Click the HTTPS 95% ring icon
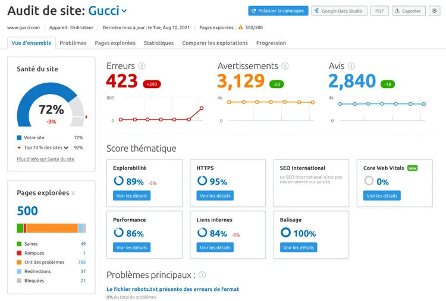446x301 pixels. 202,181
